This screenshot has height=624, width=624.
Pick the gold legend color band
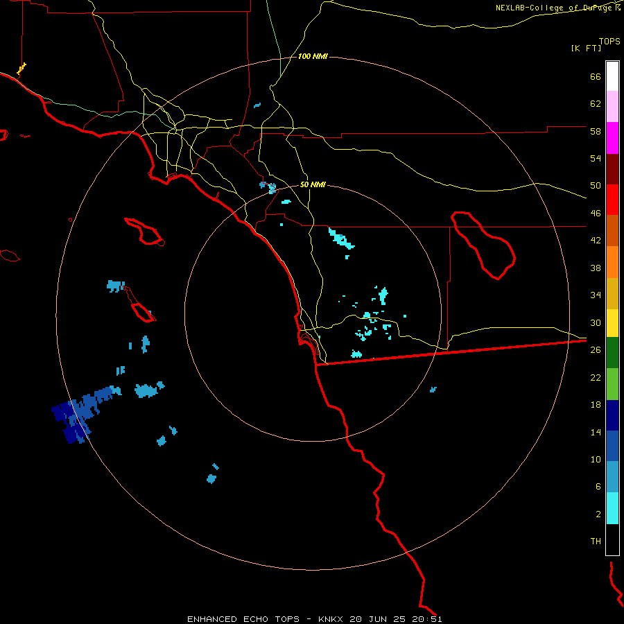click(612, 293)
